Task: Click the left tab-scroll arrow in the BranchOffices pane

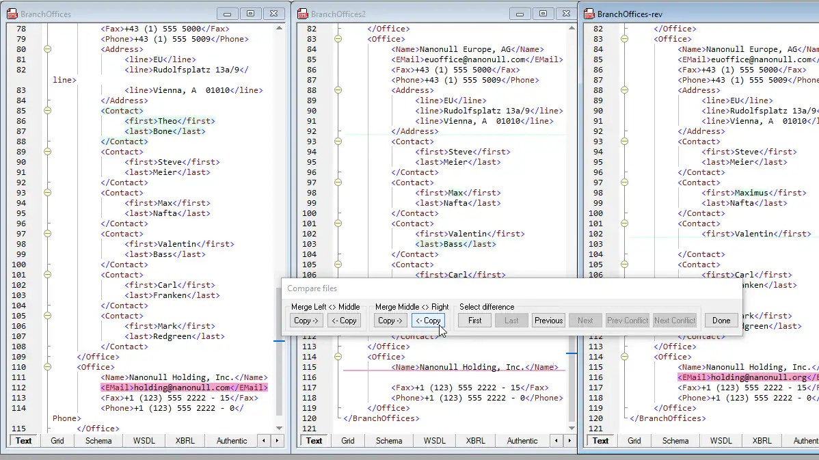Action: pyautogui.click(x=264, y=441)
